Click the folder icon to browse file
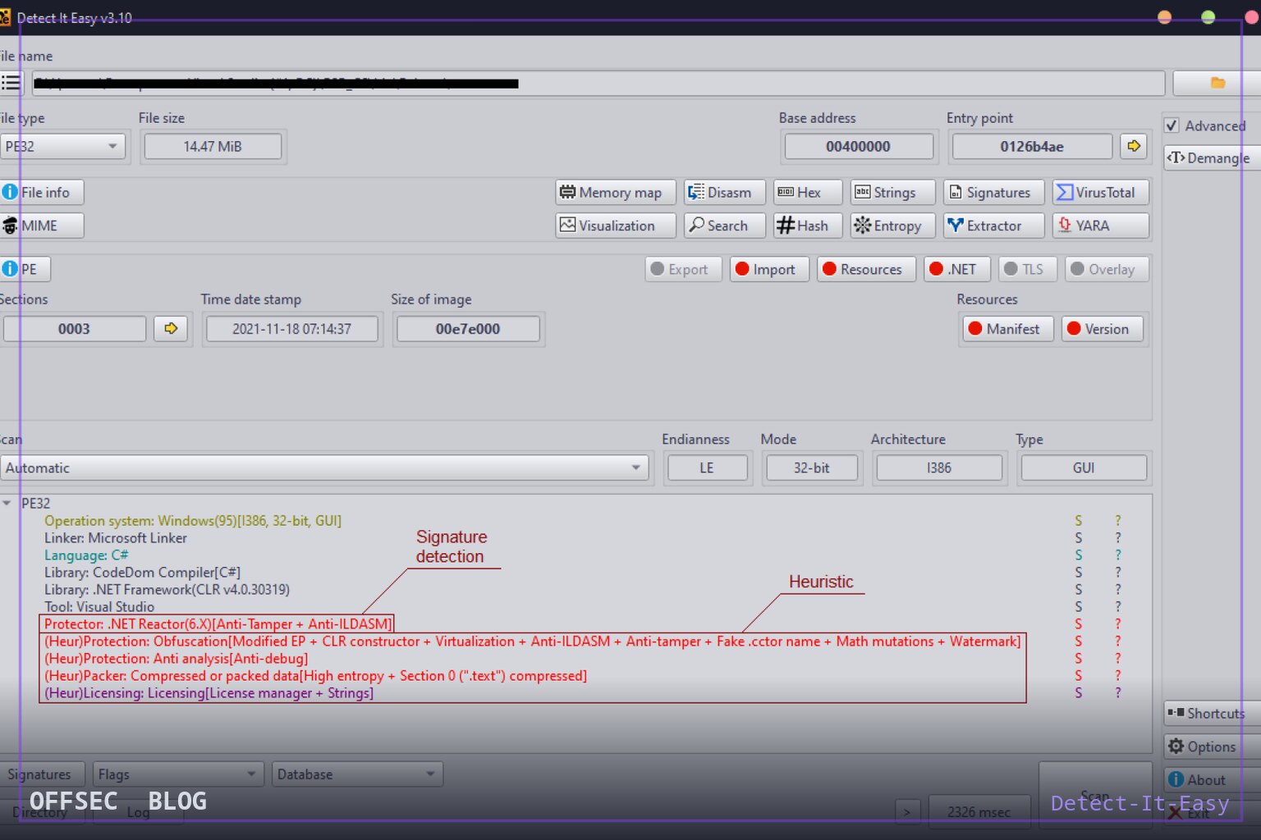This screenshot has width=1261, height=840. pos(1217,83)
